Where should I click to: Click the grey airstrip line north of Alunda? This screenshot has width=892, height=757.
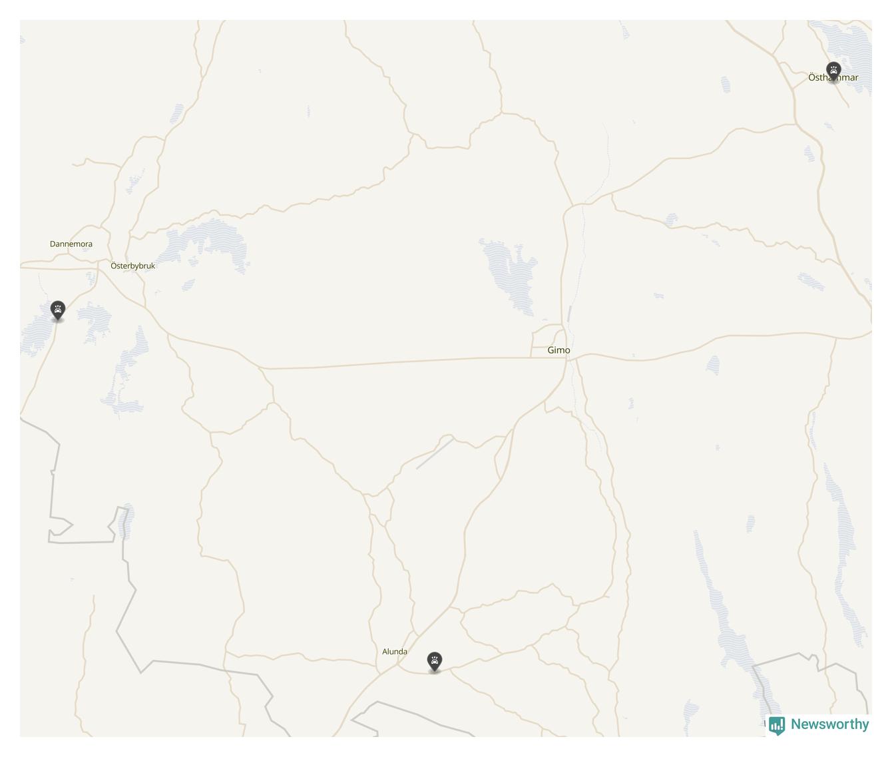(435, 453)
